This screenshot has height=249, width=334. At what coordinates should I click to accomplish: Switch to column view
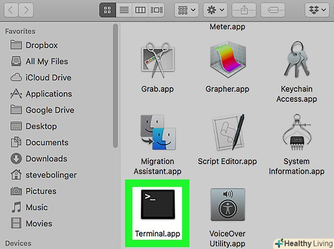(x=140, y=10)
